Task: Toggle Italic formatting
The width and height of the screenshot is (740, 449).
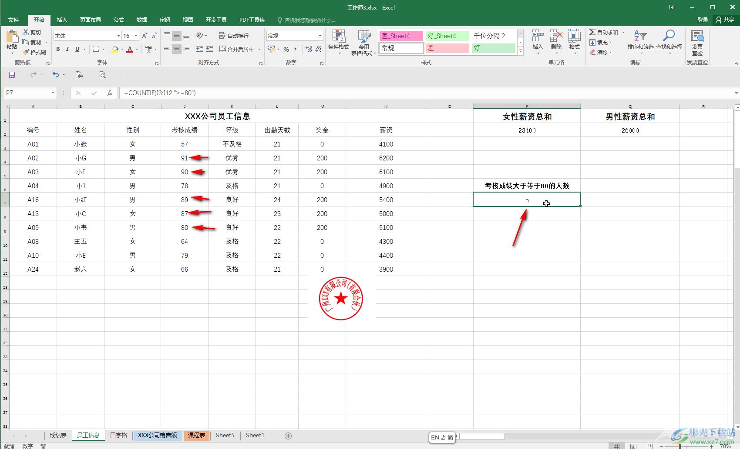Action: coord(67,49)
